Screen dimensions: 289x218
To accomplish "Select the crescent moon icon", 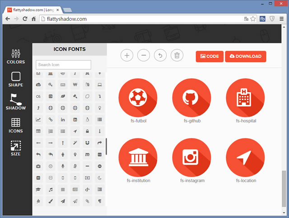I will pos(99,178).
